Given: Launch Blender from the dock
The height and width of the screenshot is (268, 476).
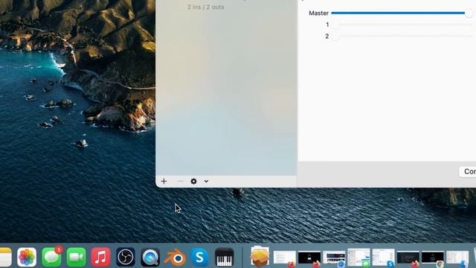Looking at the screenshot, I should click(175, 258).
